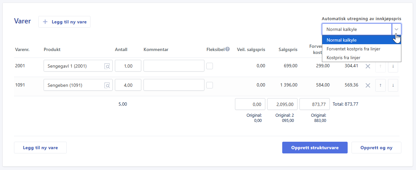Move Sengeben row down with arrow
This screenshot has height=170, width=416.
393,85
